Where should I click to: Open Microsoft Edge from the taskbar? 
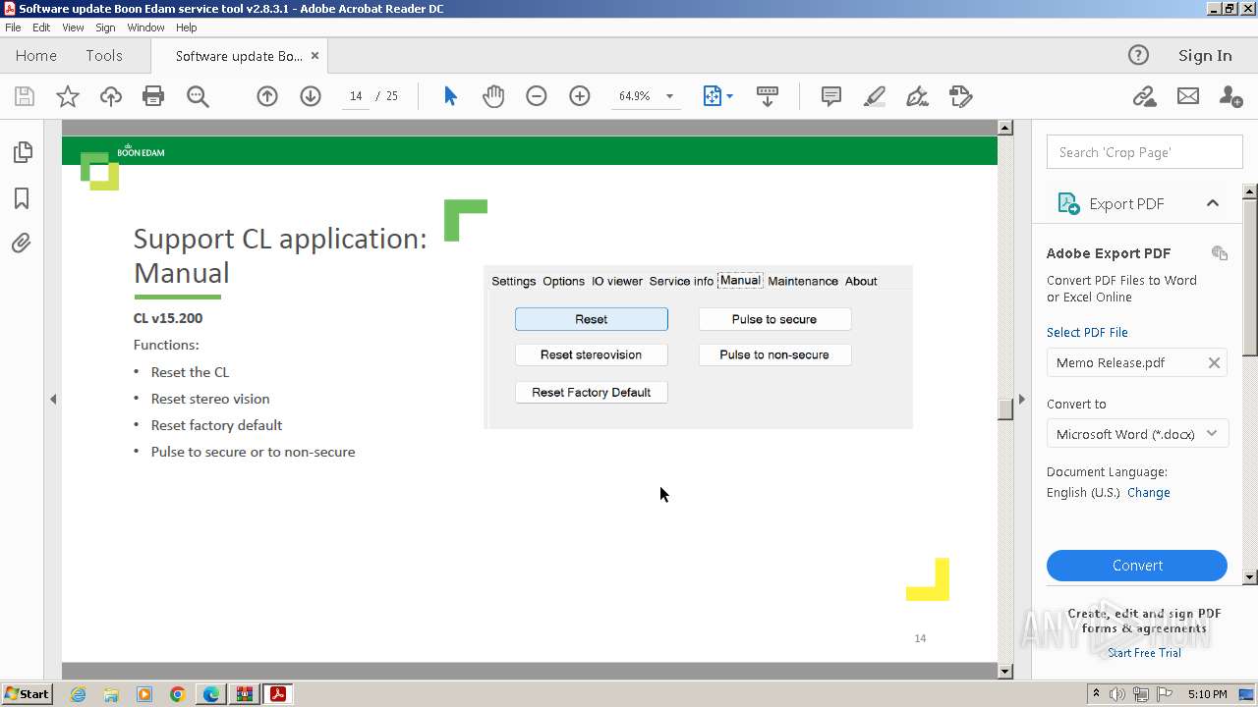[211, 694]
